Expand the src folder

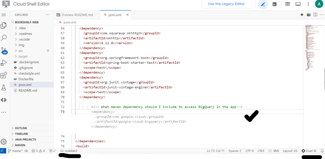tap(21, 51)
